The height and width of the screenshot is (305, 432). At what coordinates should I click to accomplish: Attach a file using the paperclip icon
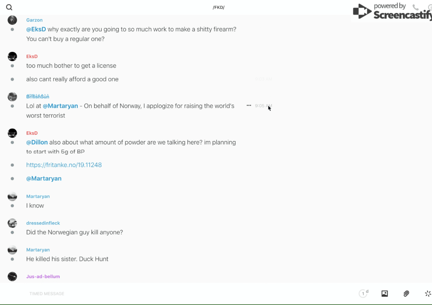pos(406,294)
